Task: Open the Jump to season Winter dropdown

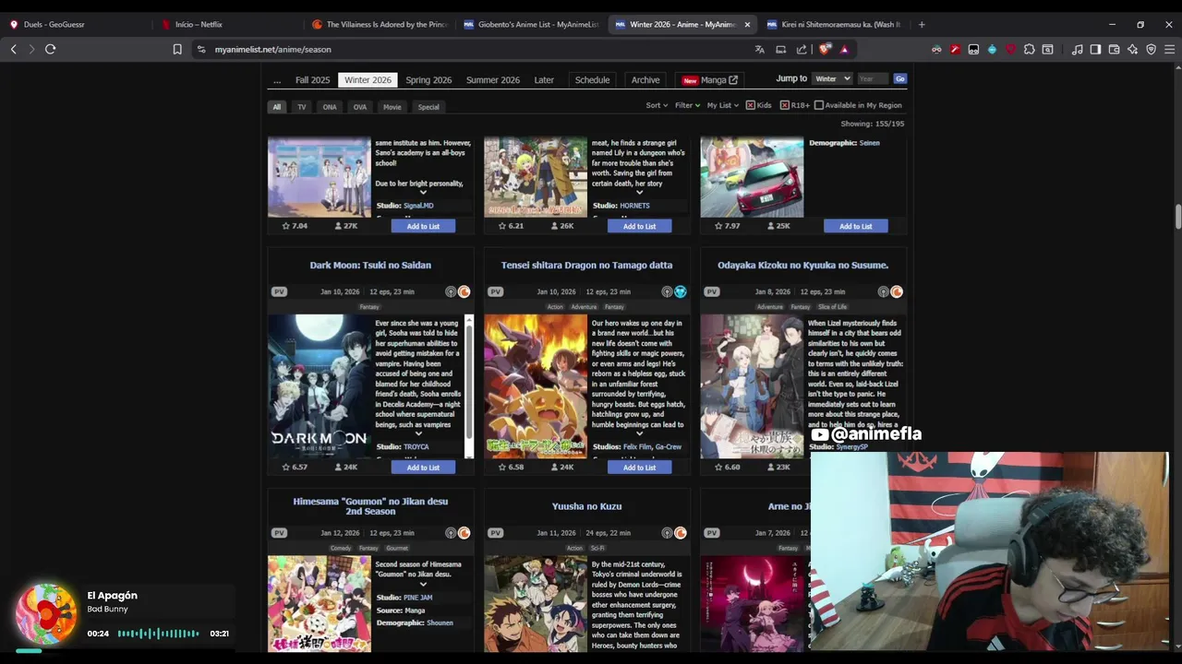Action: pos(832,78)
